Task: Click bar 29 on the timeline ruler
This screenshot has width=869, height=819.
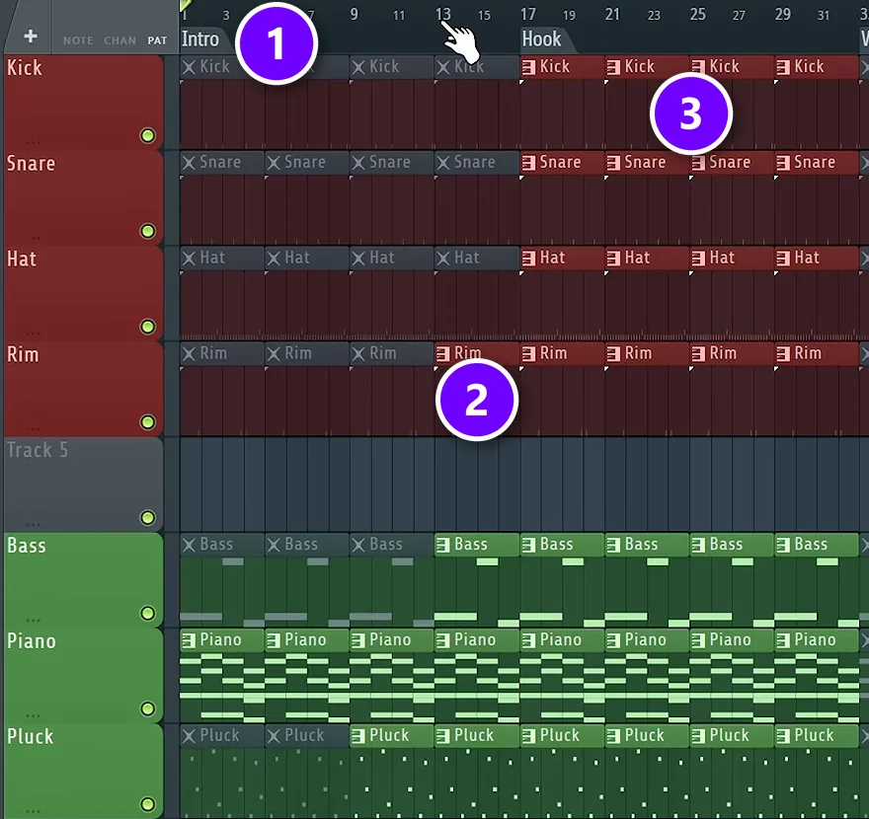Action: 782,15
